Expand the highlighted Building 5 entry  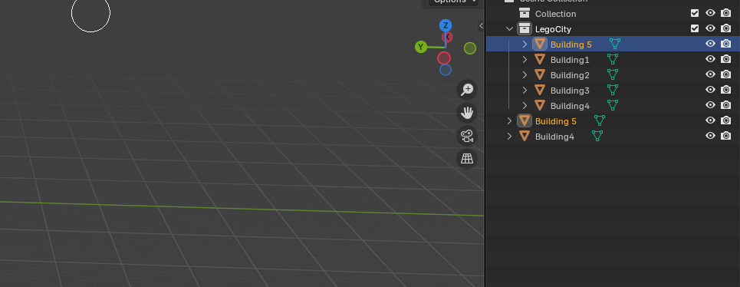(x=525, y=44)
